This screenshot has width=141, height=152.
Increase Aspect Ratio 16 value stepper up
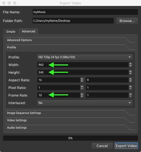[x=82, y=79]
